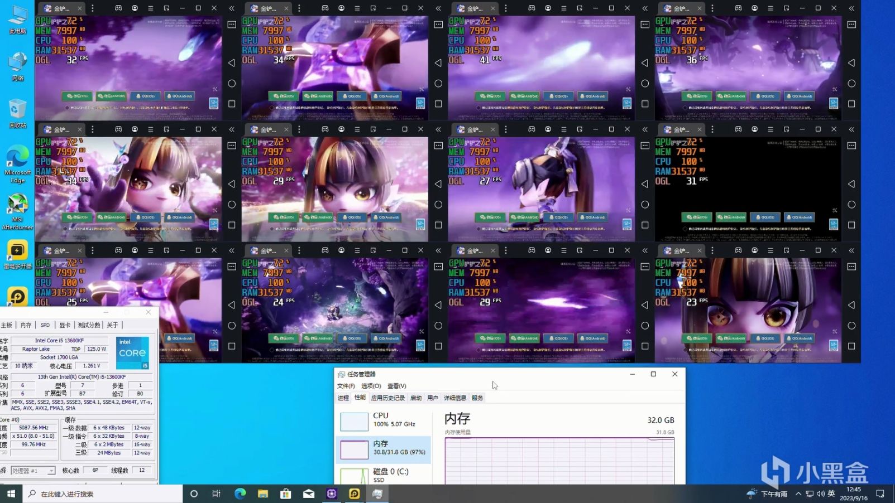
Task: Show hidden tray icons chevron
Action: (x=798, y=494)
